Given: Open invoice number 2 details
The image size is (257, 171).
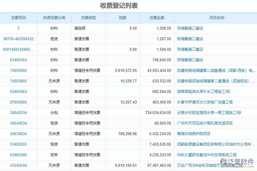Looking at the screenshot, I should pyautogui.click(x=18, y=28).
